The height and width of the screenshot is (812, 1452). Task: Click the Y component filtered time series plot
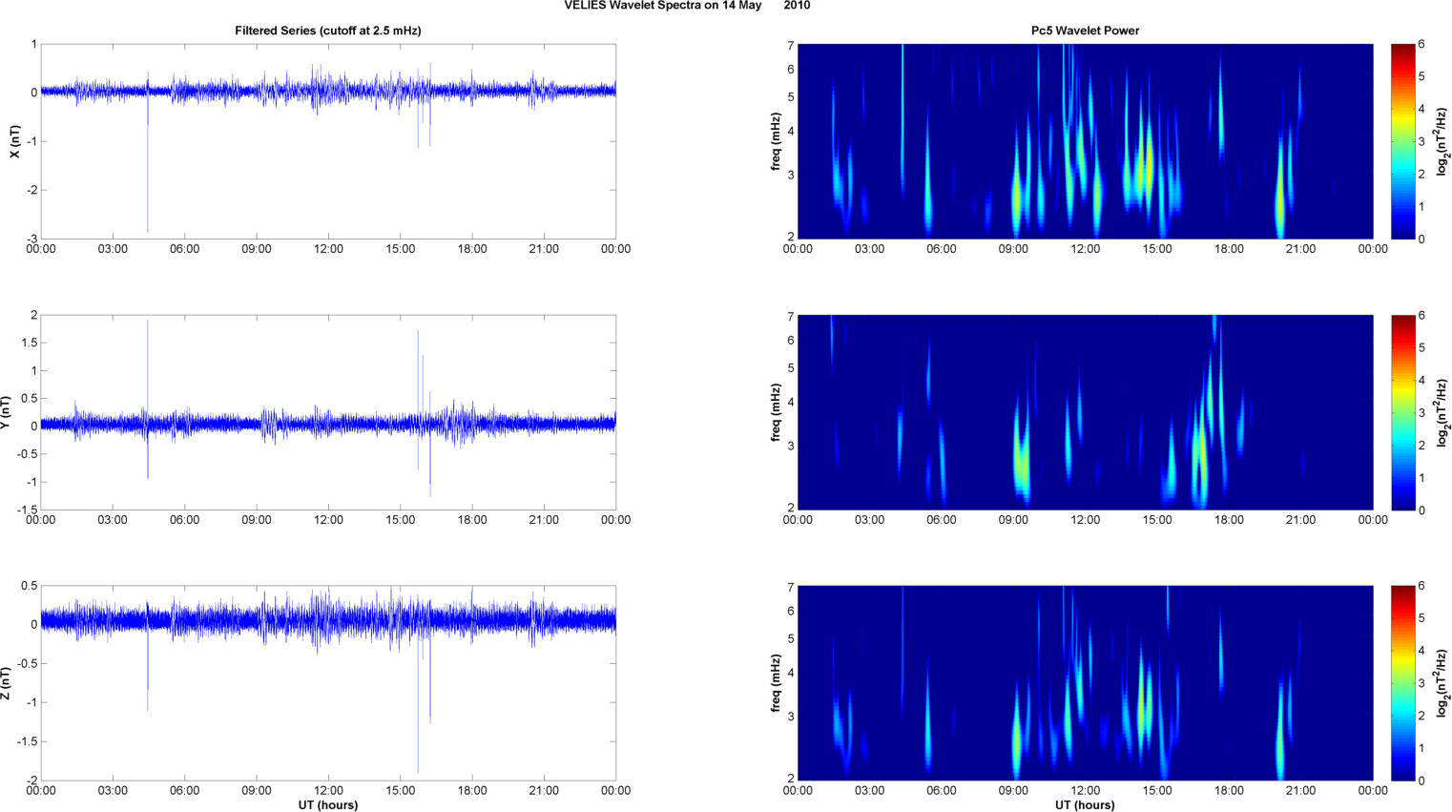328,412
